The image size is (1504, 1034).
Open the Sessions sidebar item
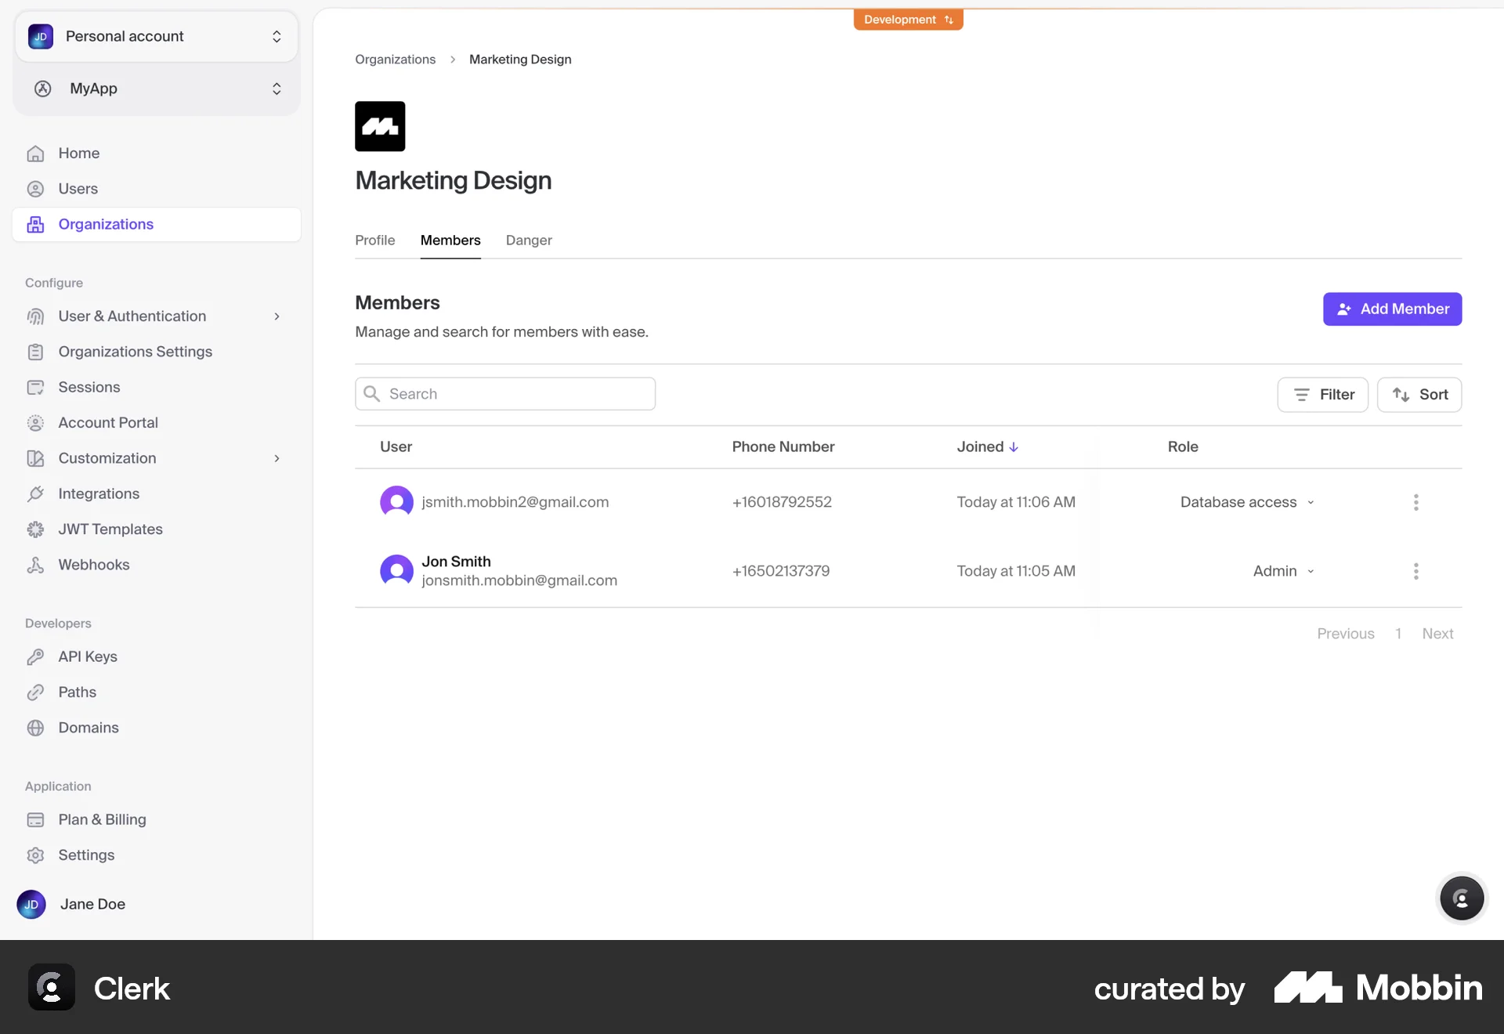pyautogui.click(x=89, y=387)
